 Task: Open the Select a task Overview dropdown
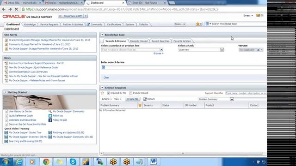click(222, 50)
